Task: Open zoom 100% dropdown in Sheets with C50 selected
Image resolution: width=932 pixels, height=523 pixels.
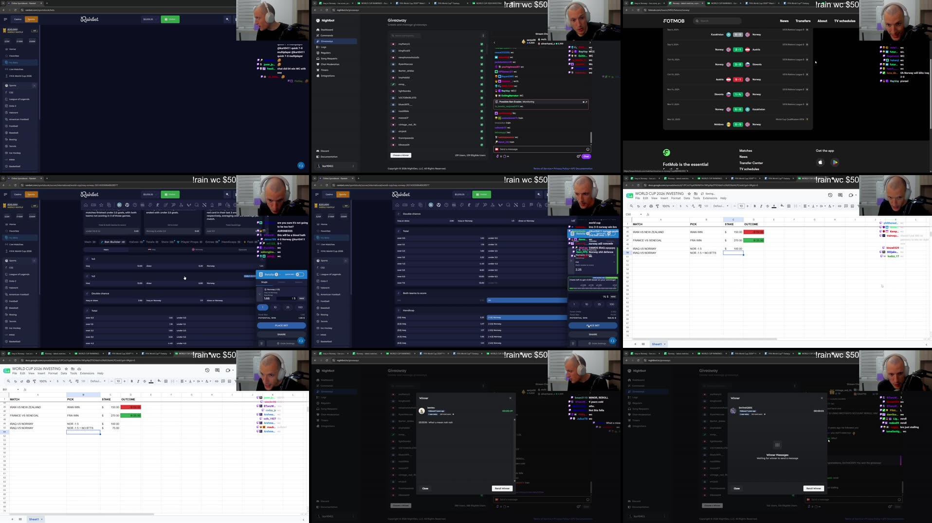Action: pos(667,206)
